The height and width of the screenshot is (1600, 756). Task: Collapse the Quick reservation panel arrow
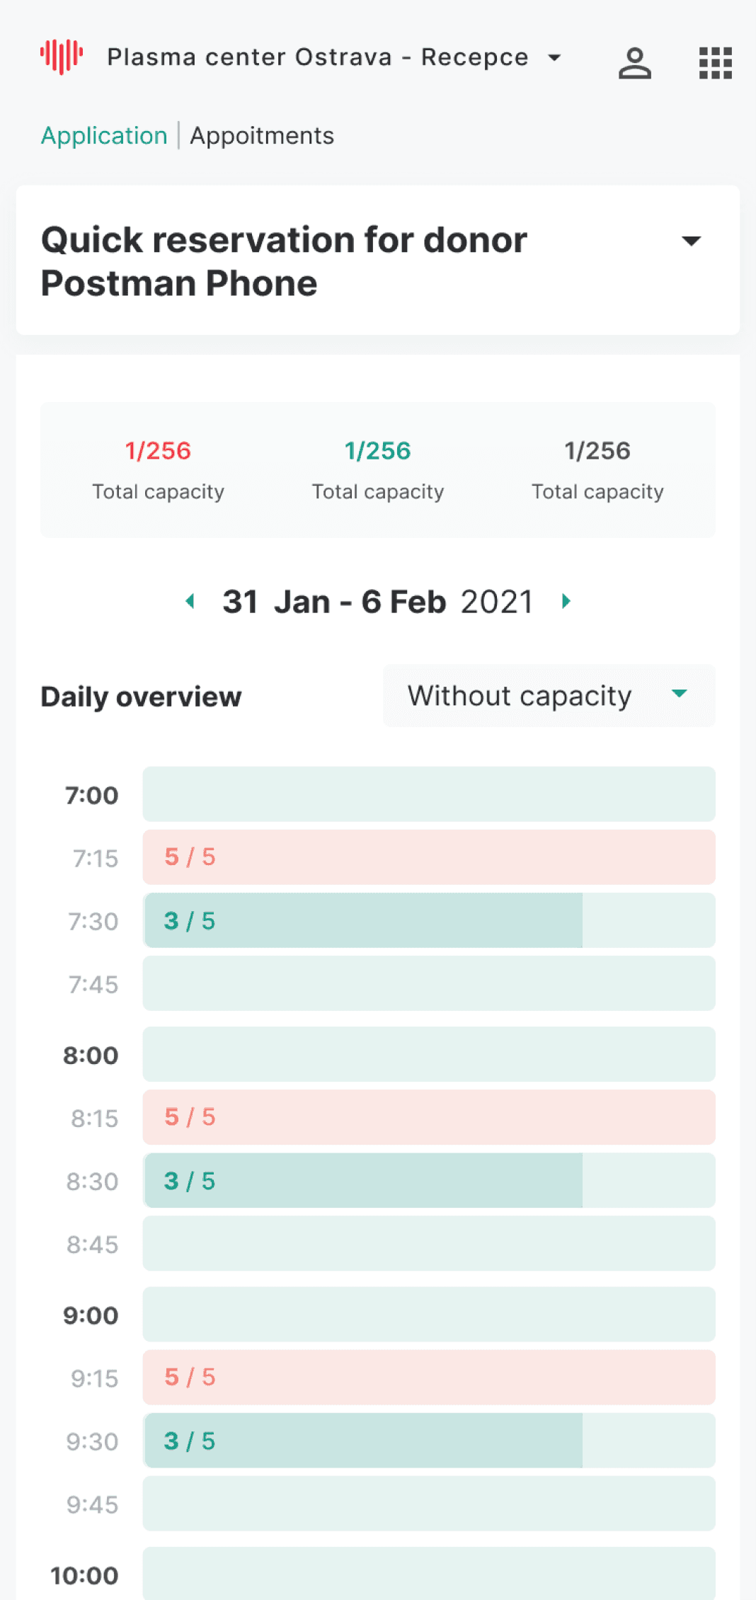point(692,241)
